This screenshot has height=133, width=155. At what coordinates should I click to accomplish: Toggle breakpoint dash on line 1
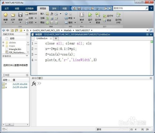pyautogui.click(x=36, y=44)
